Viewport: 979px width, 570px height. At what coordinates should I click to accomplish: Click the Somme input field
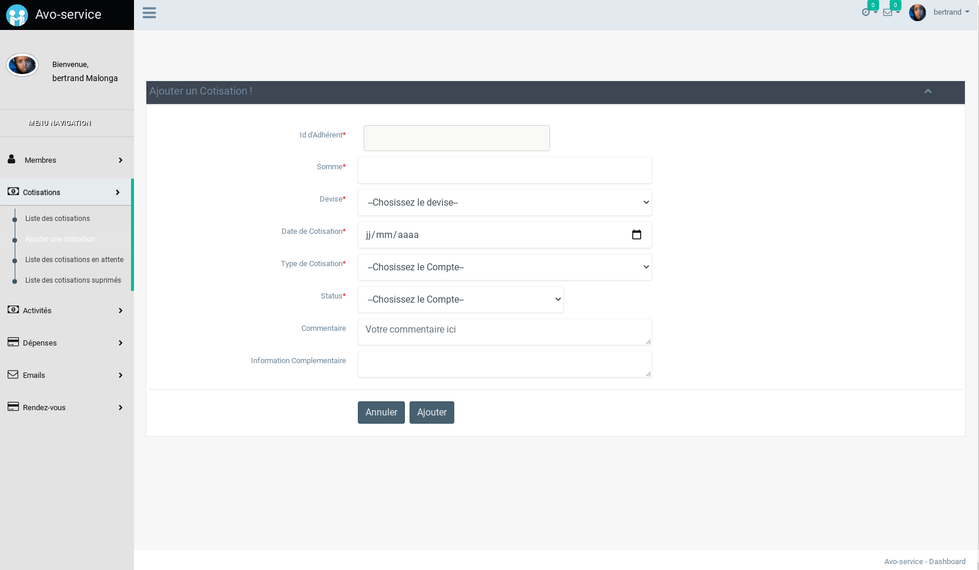[504, 170]
